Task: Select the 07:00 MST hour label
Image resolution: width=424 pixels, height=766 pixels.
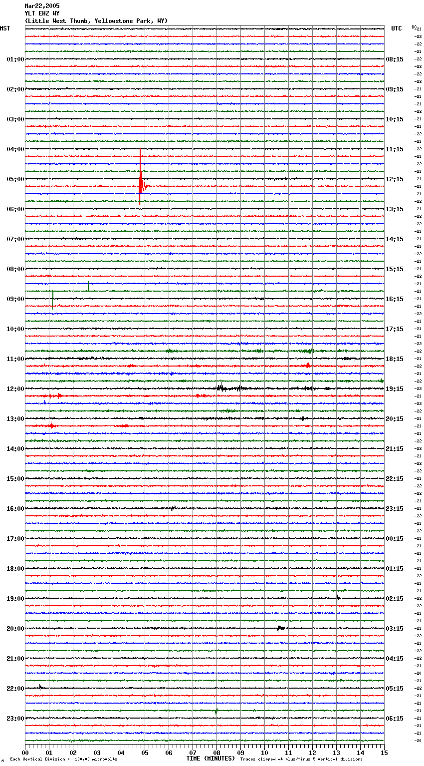Action: (15, 239)
